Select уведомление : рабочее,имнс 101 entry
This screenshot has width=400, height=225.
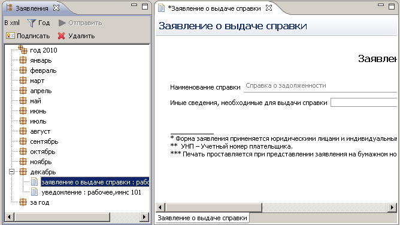(x=92, y=192)
